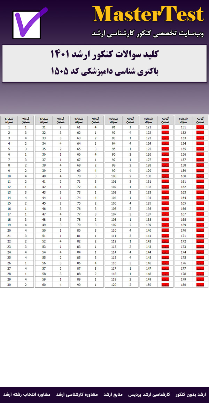This screenshot has width=209, height=403.
Task: Select the heading کلید سوالات کنکور ارشد ۱۴۰۱
Action: [x=104, y=55]
